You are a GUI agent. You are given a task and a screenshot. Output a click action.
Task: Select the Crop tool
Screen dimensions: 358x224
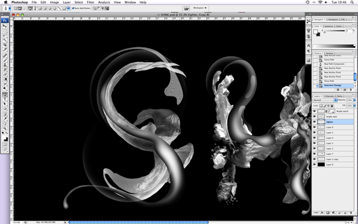5,45
